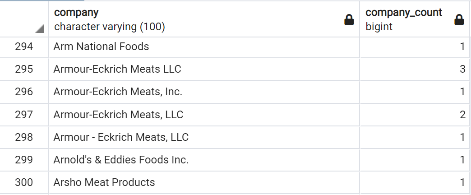Screen dimensions: 471x195
Task: Select row number 297
Action: 24,115
